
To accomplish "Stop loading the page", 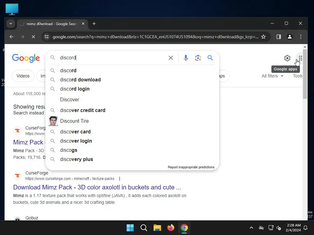I will click(33, 37).
